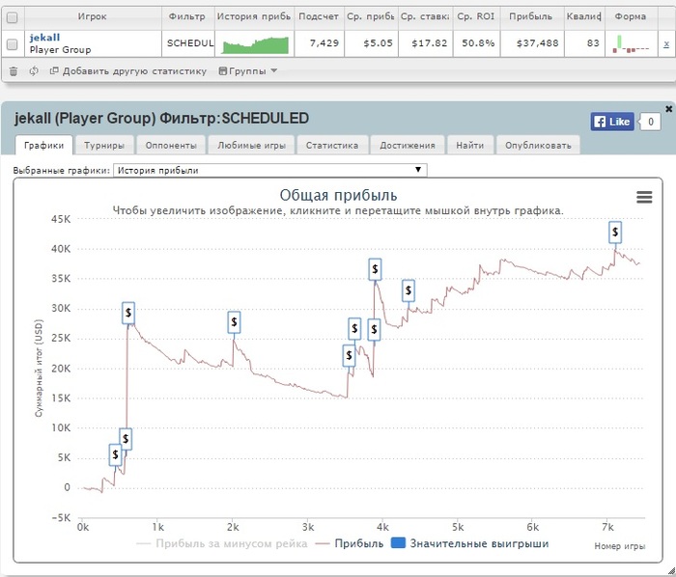This screenshot has width=676, height=577.
Task: Sort by Фильтр column header
Action: coord(187,16)
